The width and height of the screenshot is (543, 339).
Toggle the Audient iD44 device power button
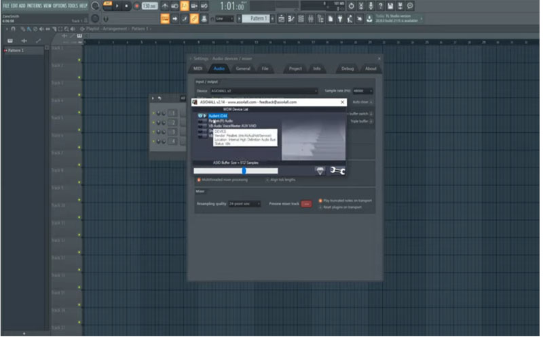200,116
